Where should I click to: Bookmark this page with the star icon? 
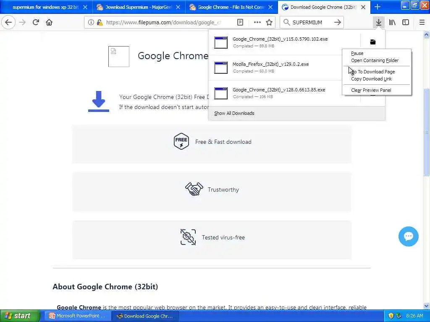point(269,22)
